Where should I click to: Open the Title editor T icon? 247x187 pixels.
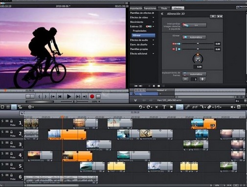[164, 107]
